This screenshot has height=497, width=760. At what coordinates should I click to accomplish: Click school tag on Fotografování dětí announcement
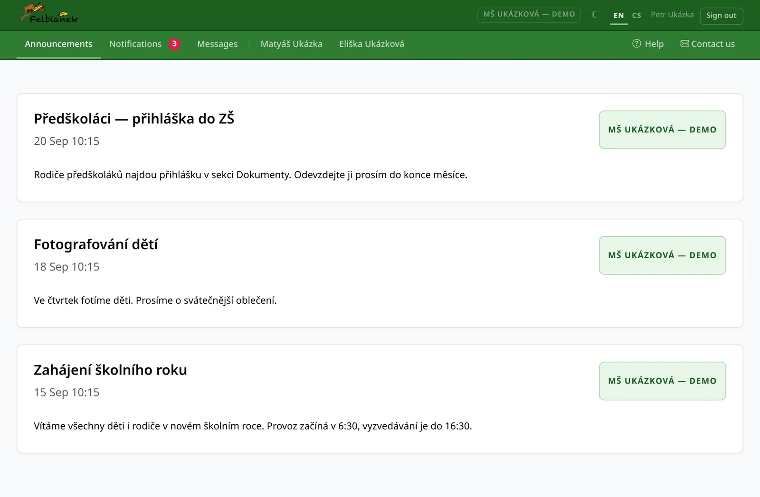pyautogui.click(x=662, y=255)
